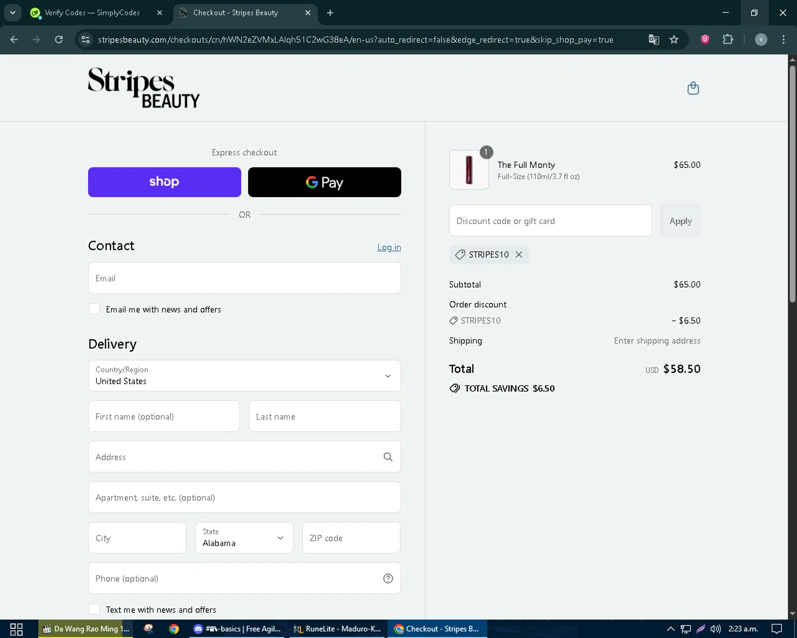Open the notification center icon
Screen dimensions: 797x638
(x=777, y=629)
